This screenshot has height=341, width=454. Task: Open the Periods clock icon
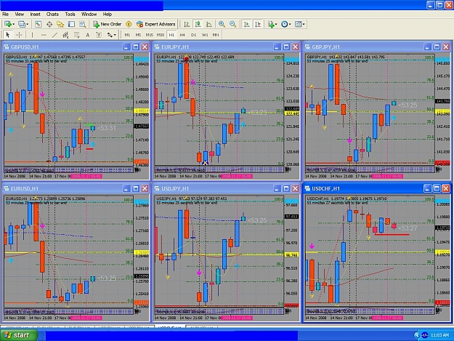284,24
